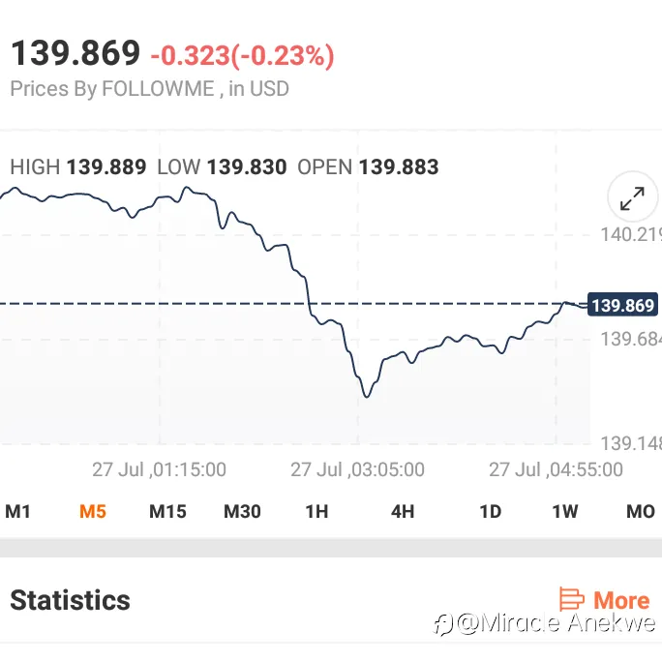Image resolution: width=662 pixels, height=662 pixels.
Task: Show the MO monthly chart
Action: [x=641, y=512]
